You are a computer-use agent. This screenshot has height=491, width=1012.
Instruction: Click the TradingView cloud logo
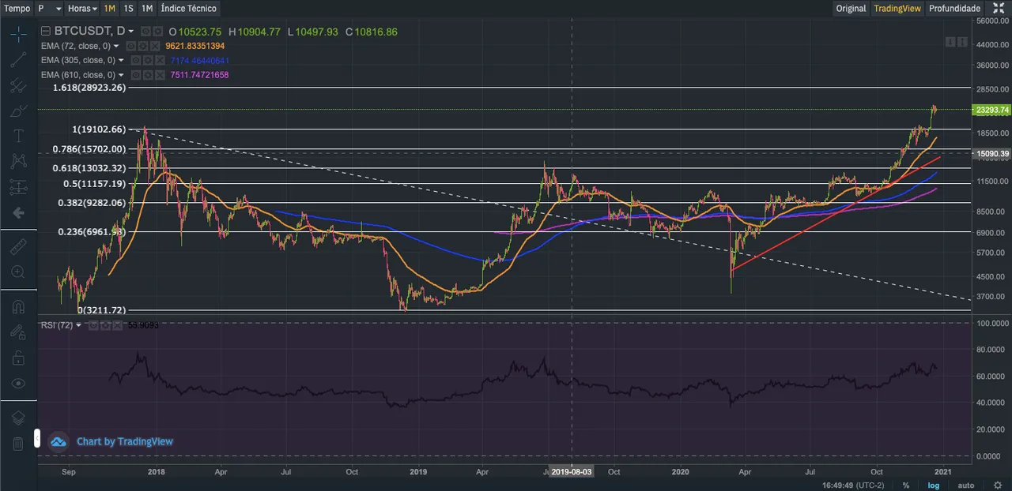click(x=59, y=441)
